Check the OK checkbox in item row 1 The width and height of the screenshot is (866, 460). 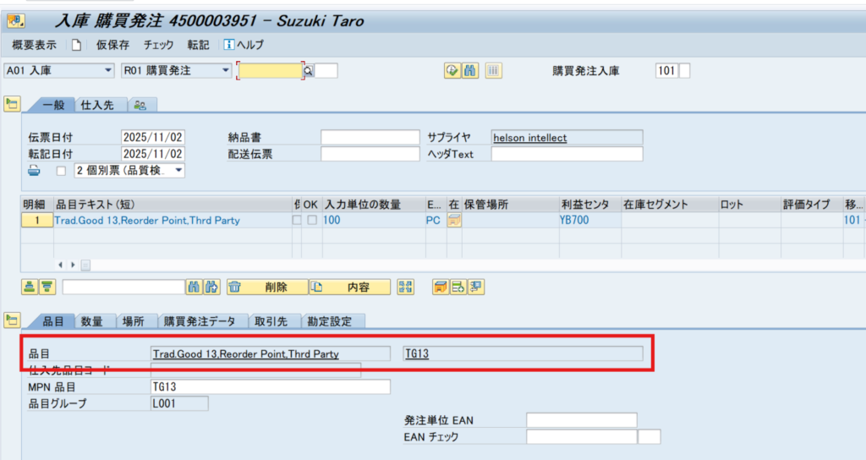[313, 221]
